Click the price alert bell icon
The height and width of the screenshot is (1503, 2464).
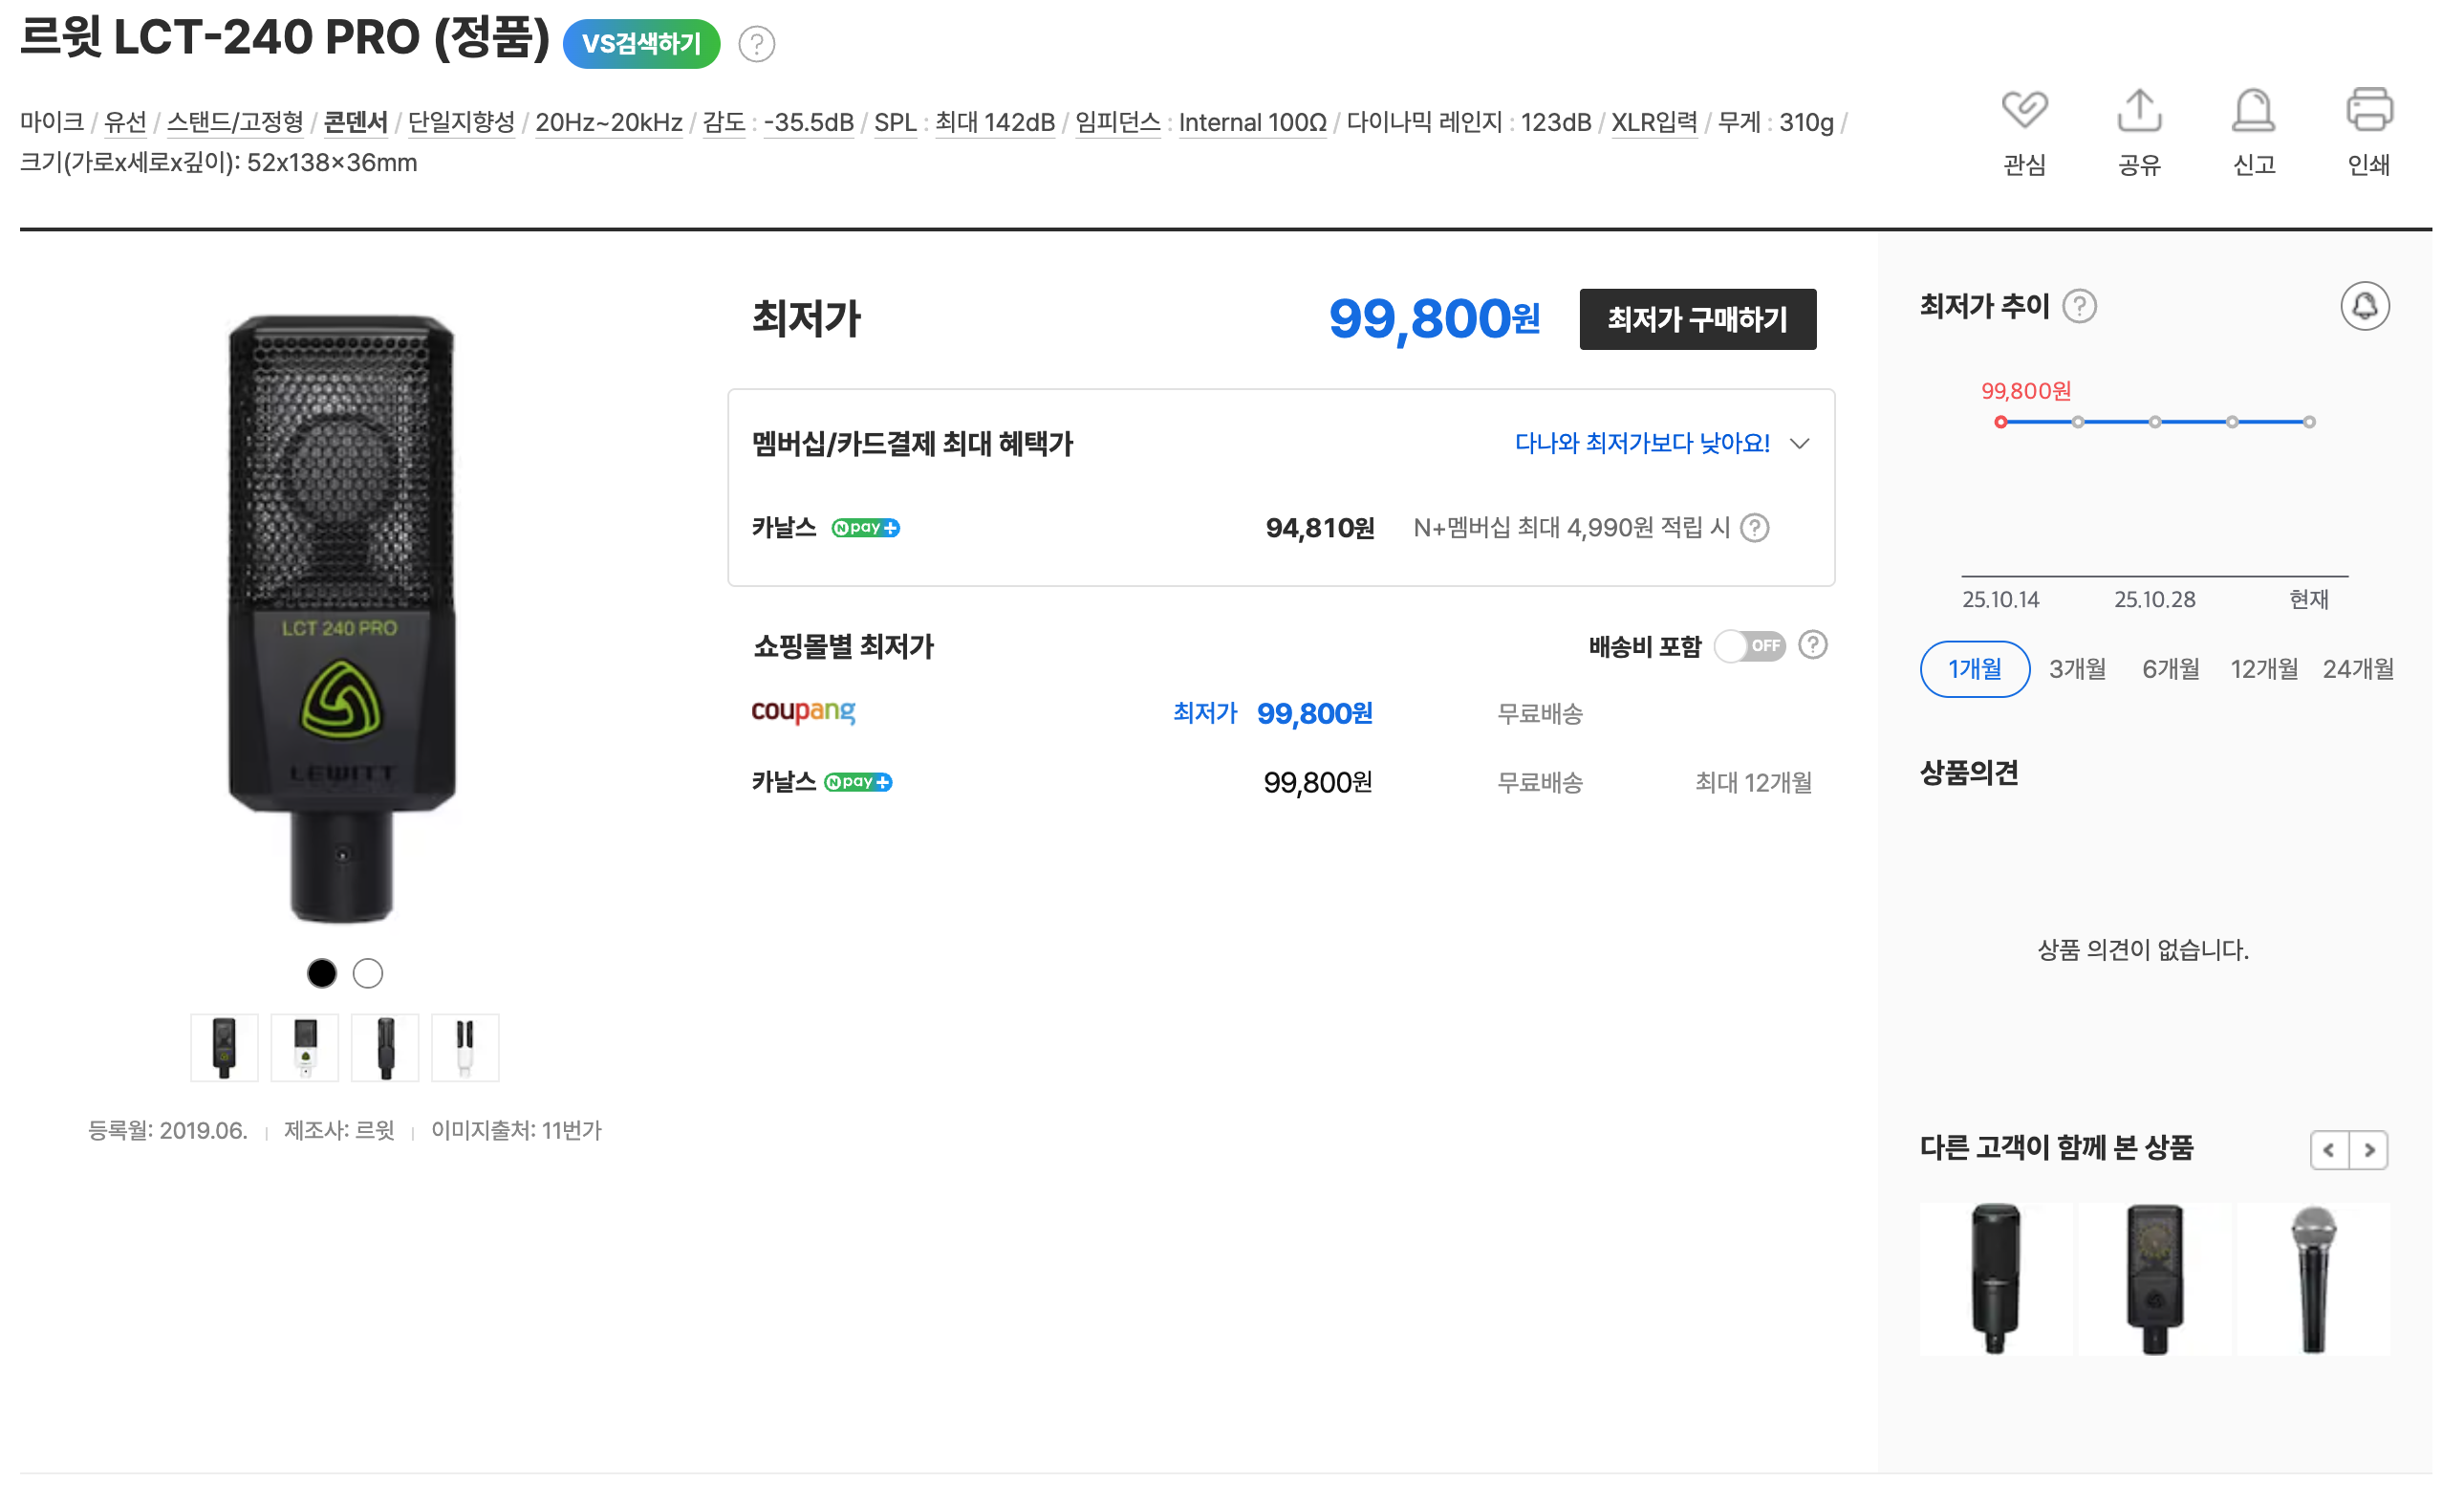(x=2364, y=306)
